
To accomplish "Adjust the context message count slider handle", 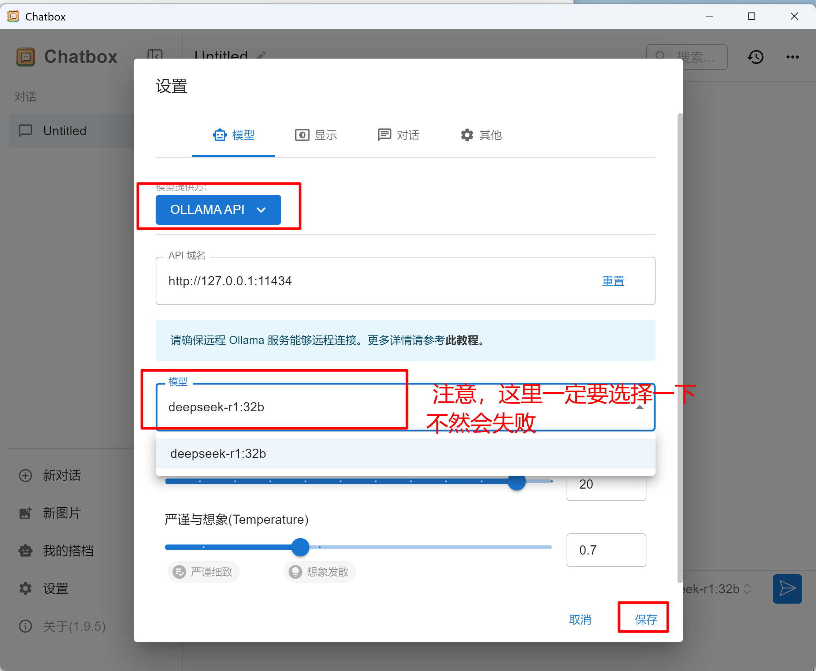I will pos(516,481).
